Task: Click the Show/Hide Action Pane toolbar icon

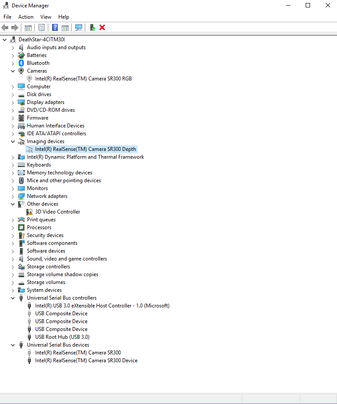Action: point(65,27)
